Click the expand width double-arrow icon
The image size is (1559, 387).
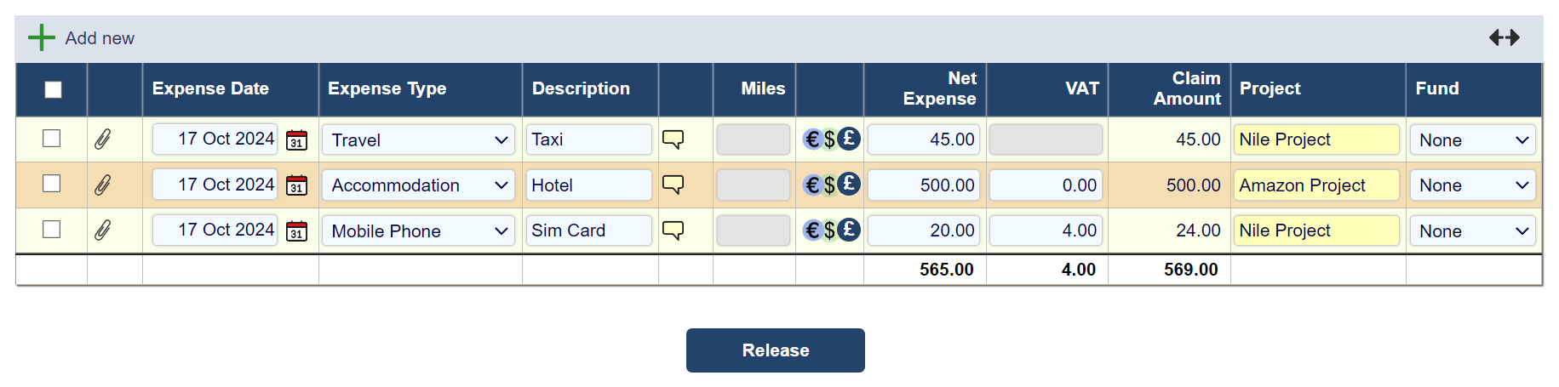click(x=1504, y=37)
